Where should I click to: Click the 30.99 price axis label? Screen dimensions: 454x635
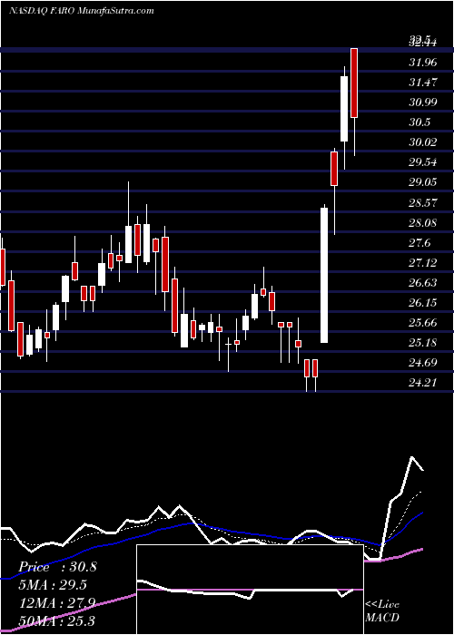click(x=423, y=103)
